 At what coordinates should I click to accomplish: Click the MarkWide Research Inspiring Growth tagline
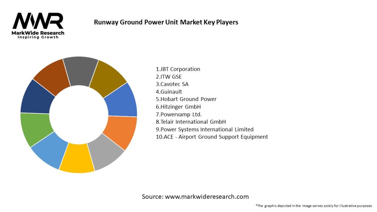[x=38, y=35]
